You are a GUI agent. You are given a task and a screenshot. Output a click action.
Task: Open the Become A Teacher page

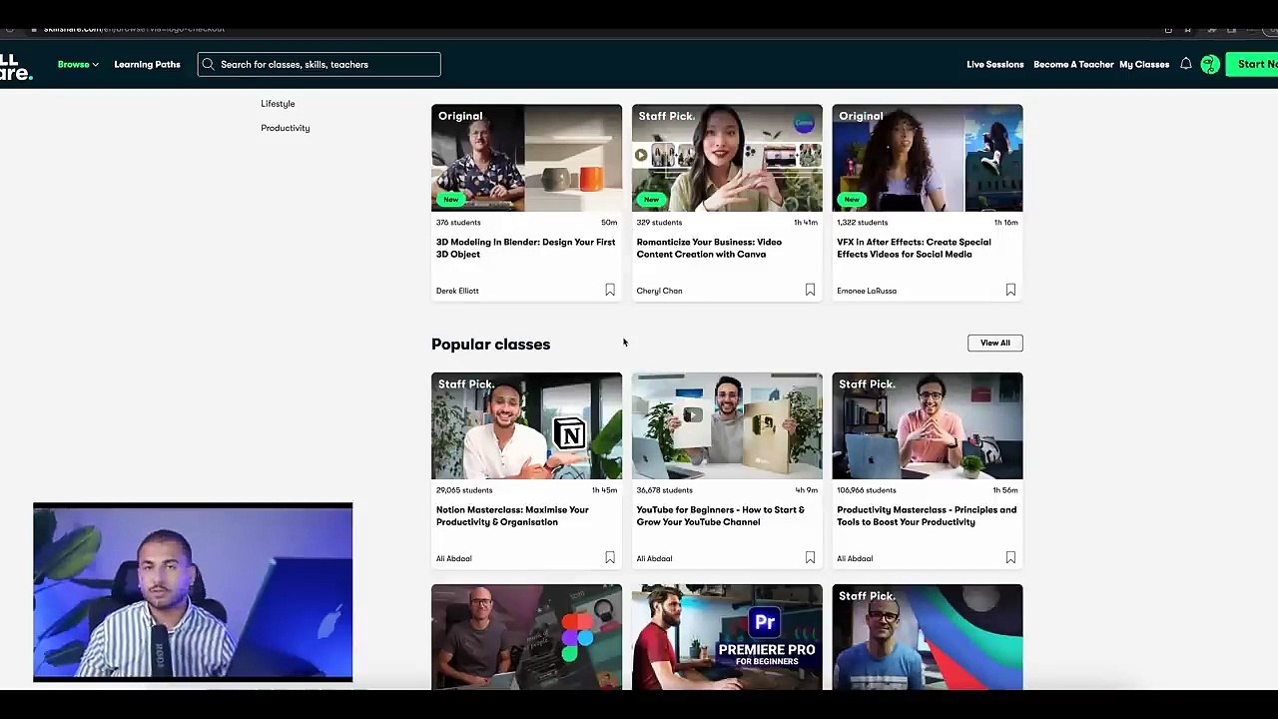tap(1073, 64)
